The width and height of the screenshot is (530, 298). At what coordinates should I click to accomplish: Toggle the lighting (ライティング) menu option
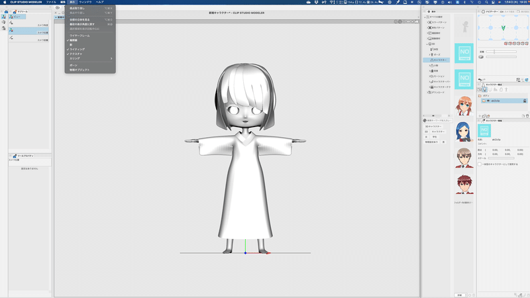tap(90, 49)
